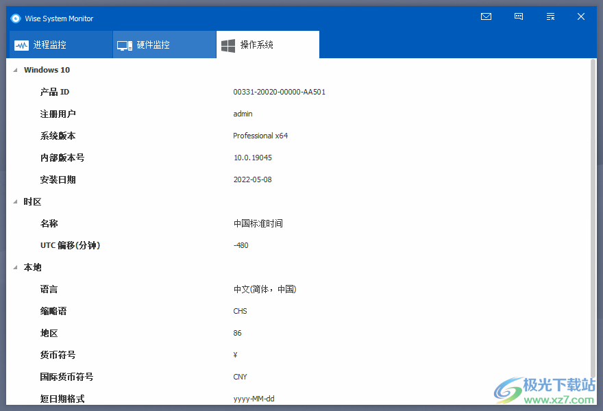Viewport: 603px width, 411px height.
Task: Click the 短日期格式 label
Action: pos(62,399)
